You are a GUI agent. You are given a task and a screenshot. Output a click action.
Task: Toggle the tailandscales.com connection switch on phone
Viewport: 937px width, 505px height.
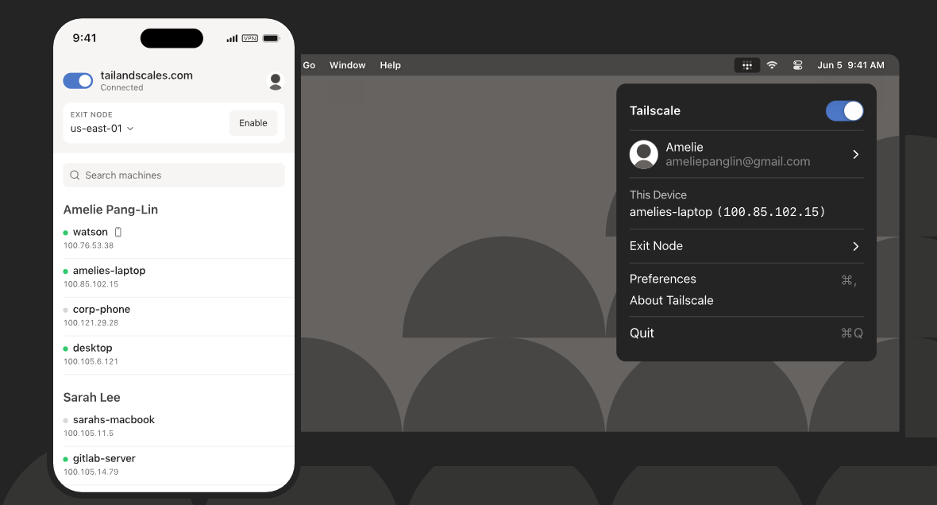79,81
